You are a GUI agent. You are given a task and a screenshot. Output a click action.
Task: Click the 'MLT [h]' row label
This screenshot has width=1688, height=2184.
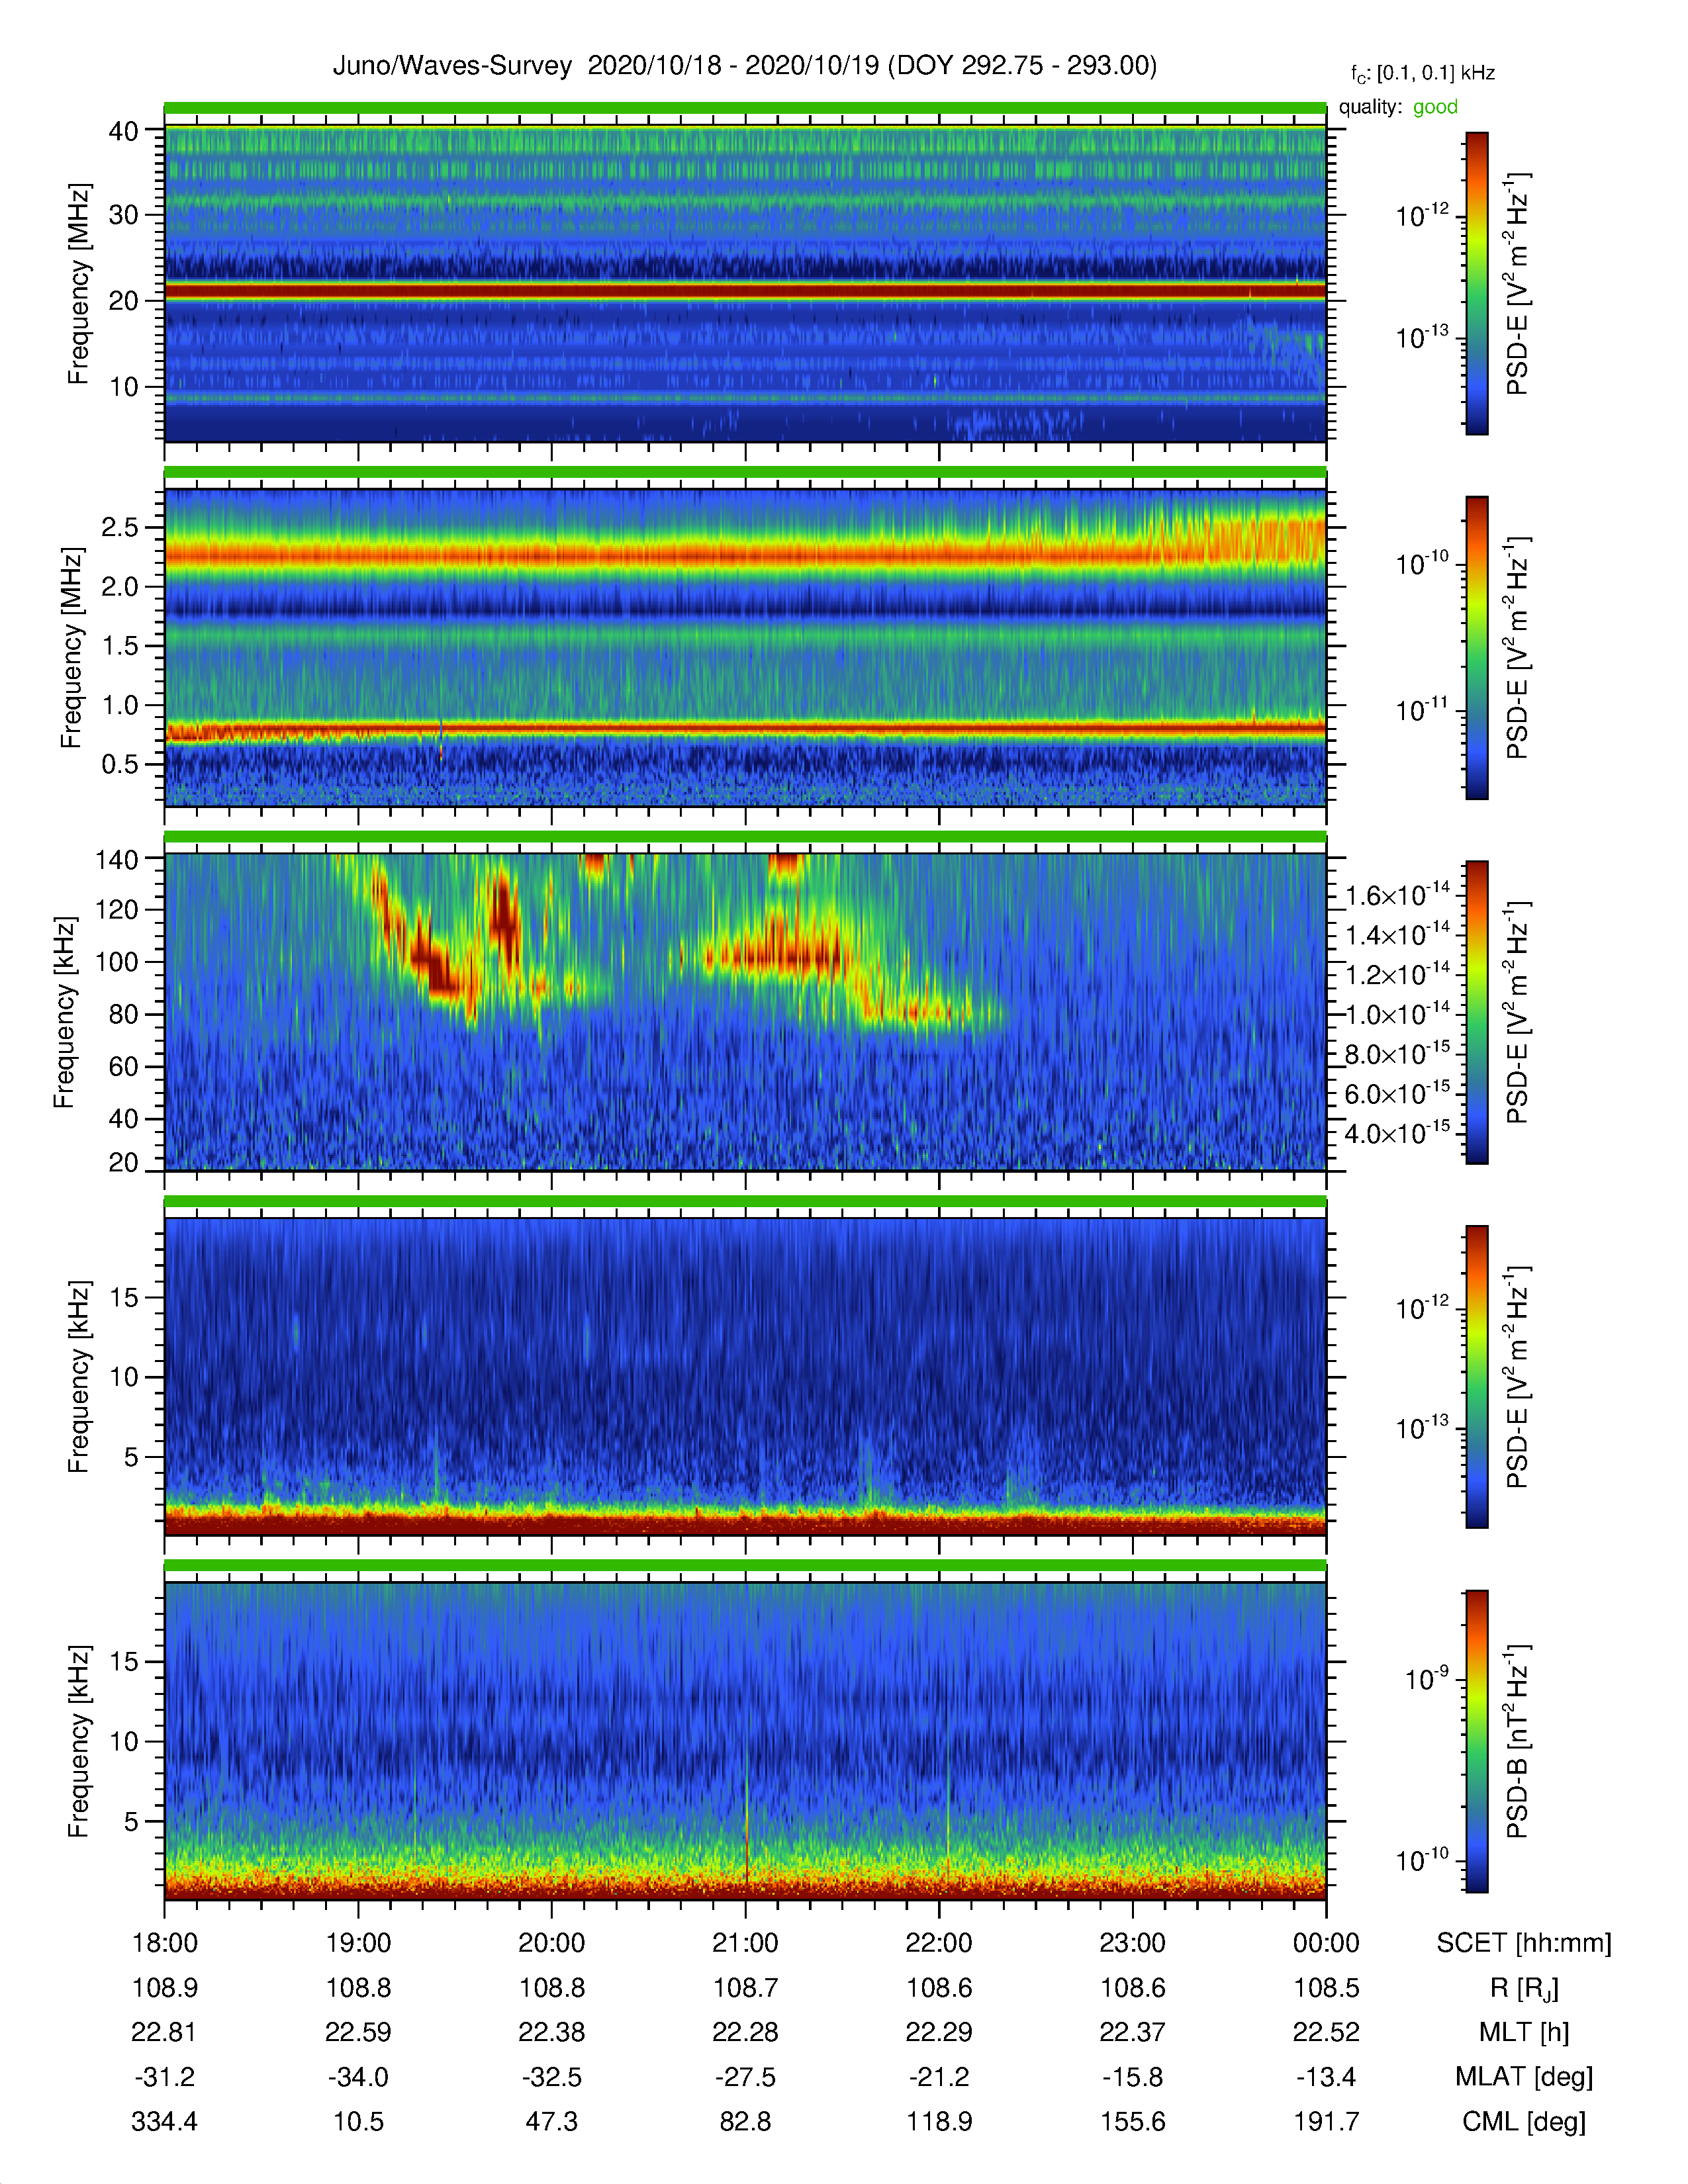click(1524, 2032)
